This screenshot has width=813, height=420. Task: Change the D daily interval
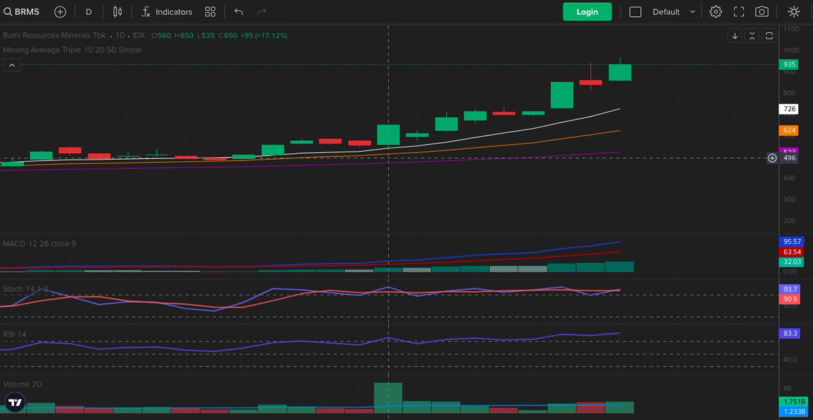(x=89, y=12)
